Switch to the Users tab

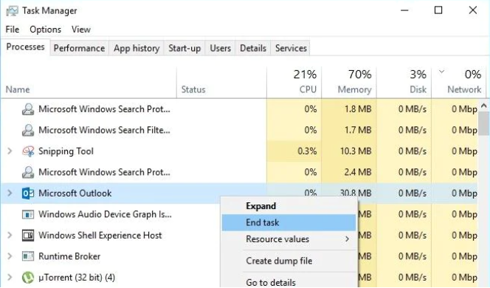(x=221, y=48)
